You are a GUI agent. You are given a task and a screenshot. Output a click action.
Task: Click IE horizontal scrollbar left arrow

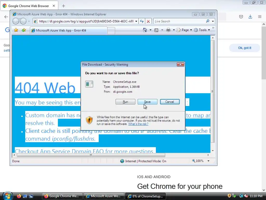(x=14, y=155)
